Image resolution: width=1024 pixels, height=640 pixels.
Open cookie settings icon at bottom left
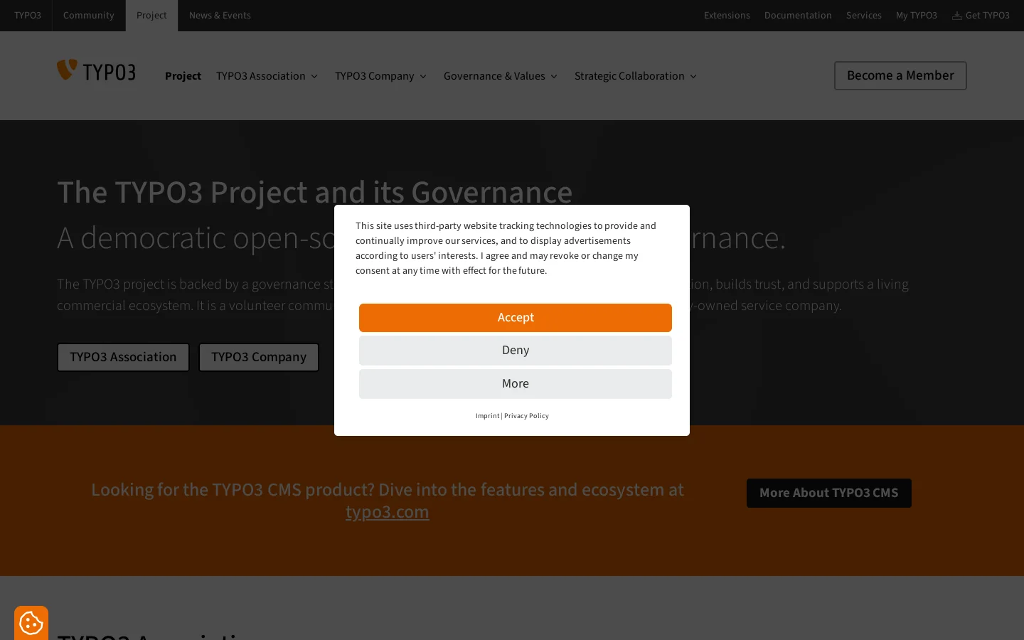pos(31,623)
